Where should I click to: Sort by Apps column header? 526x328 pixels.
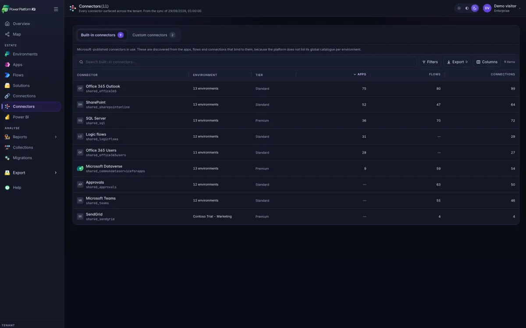click(360, 74)
